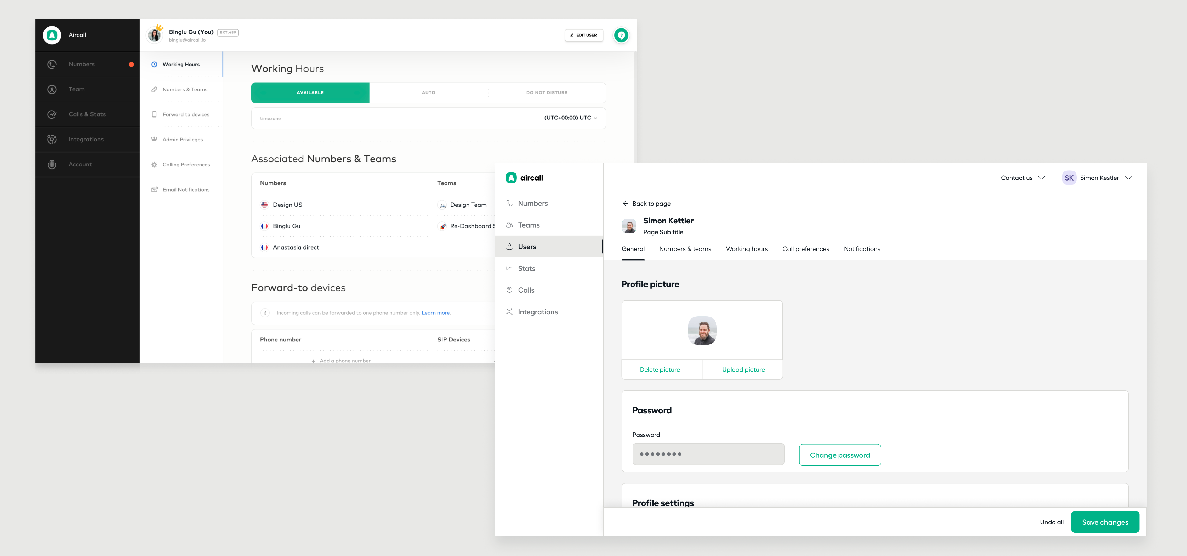The image size is (1187, 556).
Task: Open the Notifications tab
Action: pyautogui.click(x=862, y=248)
